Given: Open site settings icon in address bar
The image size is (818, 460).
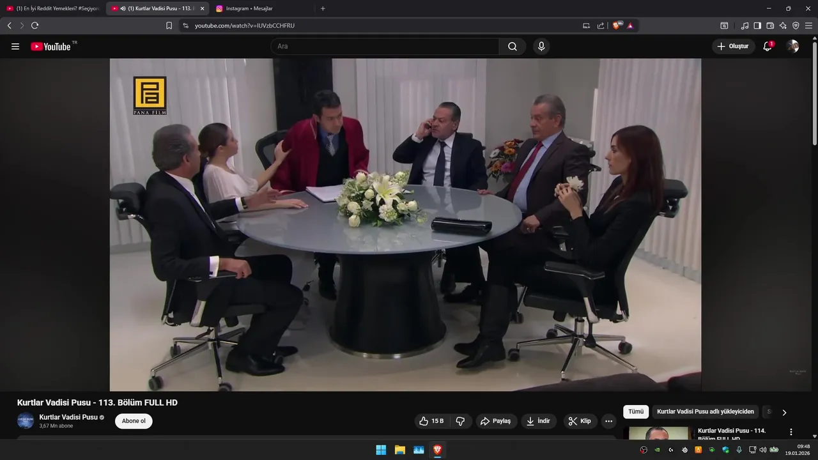Looking at the screenshot, I should 185,26.
